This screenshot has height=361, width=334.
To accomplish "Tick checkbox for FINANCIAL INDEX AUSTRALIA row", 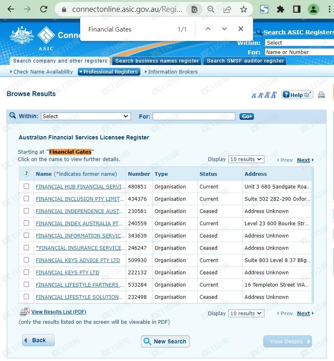I will (x=27, y=223).
